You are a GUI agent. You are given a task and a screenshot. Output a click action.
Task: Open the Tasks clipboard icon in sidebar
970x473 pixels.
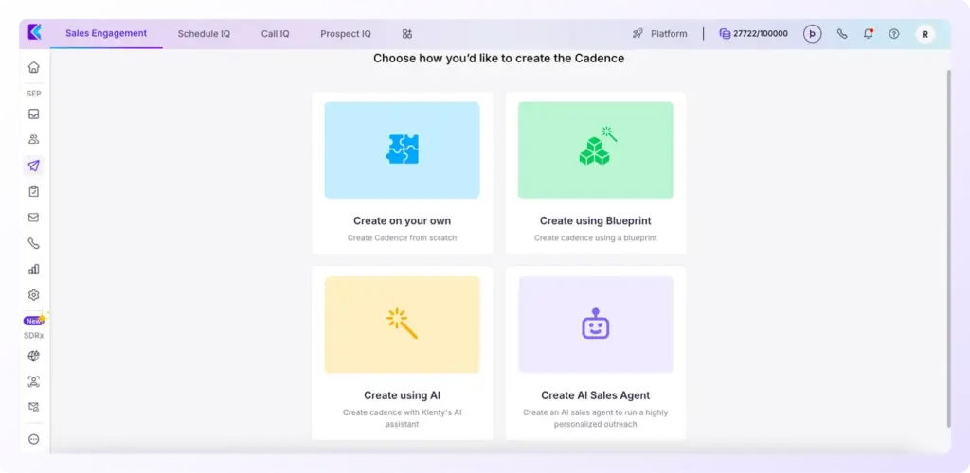point(34,191)
